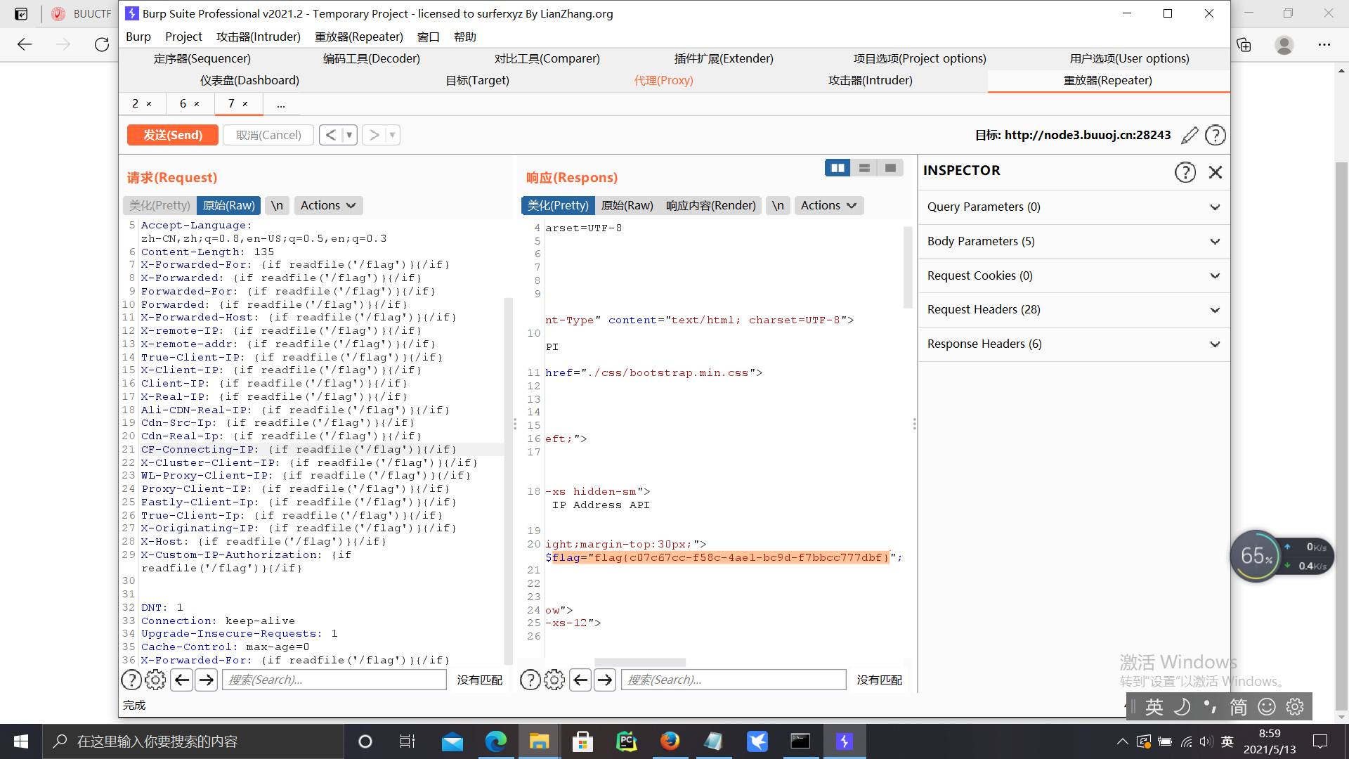Click request search previous-match arrow
This screenshot has width=1349, height=759.
pos(181,680)
